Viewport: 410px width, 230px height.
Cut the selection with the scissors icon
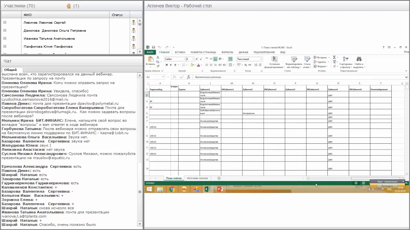158,57
